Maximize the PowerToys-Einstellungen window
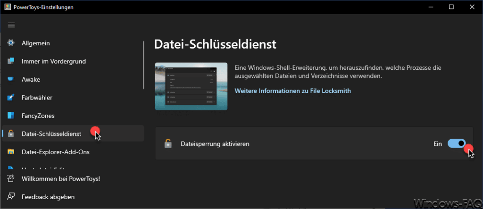Image resolution: width=483 pixels, height=209 pixels. [451, 7]
